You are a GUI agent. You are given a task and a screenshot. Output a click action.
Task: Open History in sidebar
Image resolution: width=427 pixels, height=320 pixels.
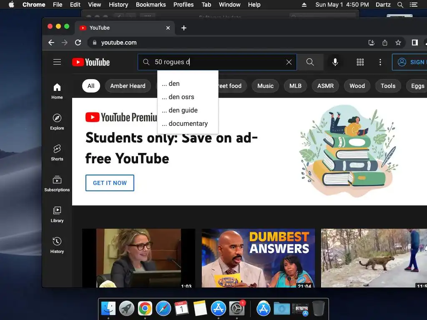pyautogui.click(x=57, y=245)
